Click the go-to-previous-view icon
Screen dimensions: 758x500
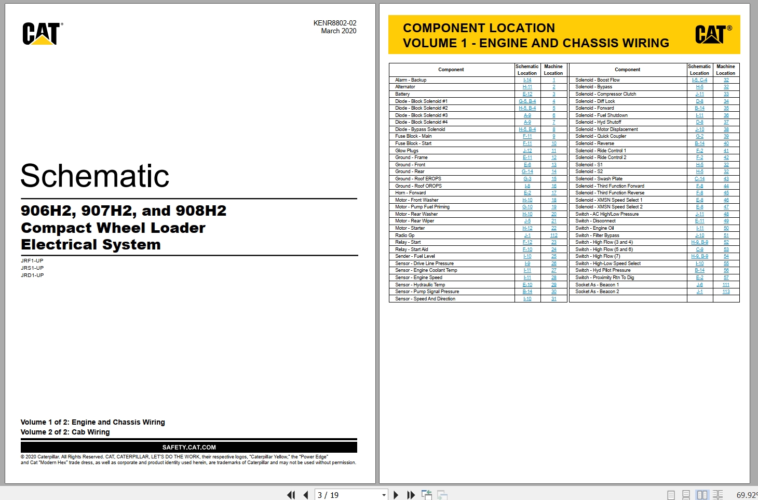point(426,495)
